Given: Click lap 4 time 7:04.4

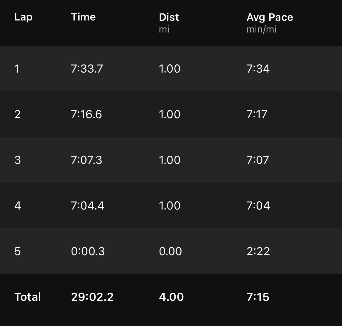Looking at the screenshot, I should tap(87, 206).
